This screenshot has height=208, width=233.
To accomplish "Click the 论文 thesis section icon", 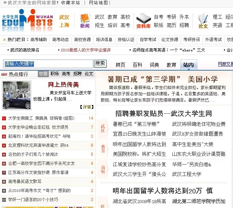I will click(203, 21).
